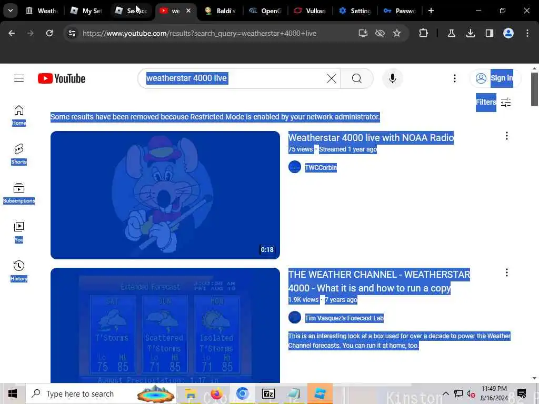The width and height of the screenshot is (539, 404).
Task: Open the Windows Start menu
Action: tap(13, 393)
